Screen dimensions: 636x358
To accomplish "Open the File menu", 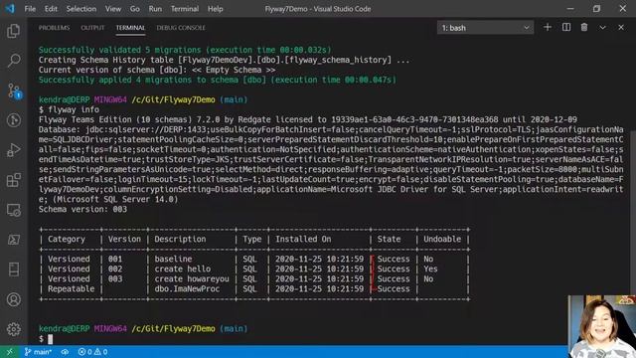I will click(30, 9).
